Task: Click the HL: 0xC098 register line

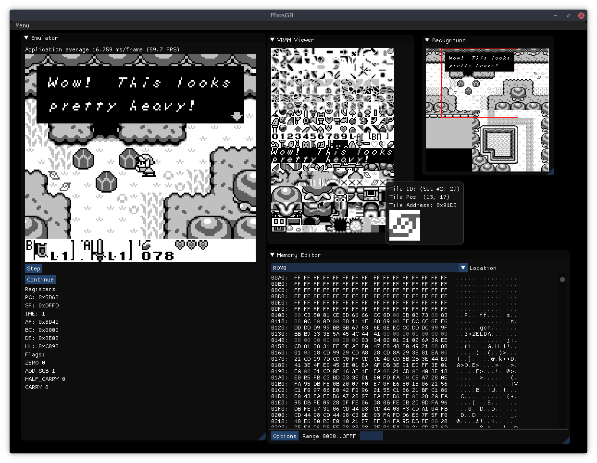Action: (42, 347)
